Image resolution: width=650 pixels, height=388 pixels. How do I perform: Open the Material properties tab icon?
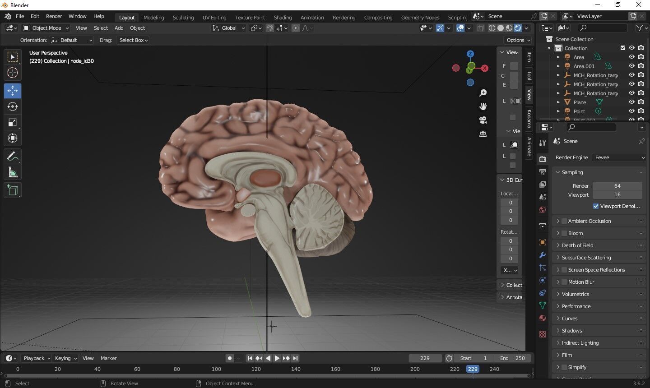tap(543, 318)
